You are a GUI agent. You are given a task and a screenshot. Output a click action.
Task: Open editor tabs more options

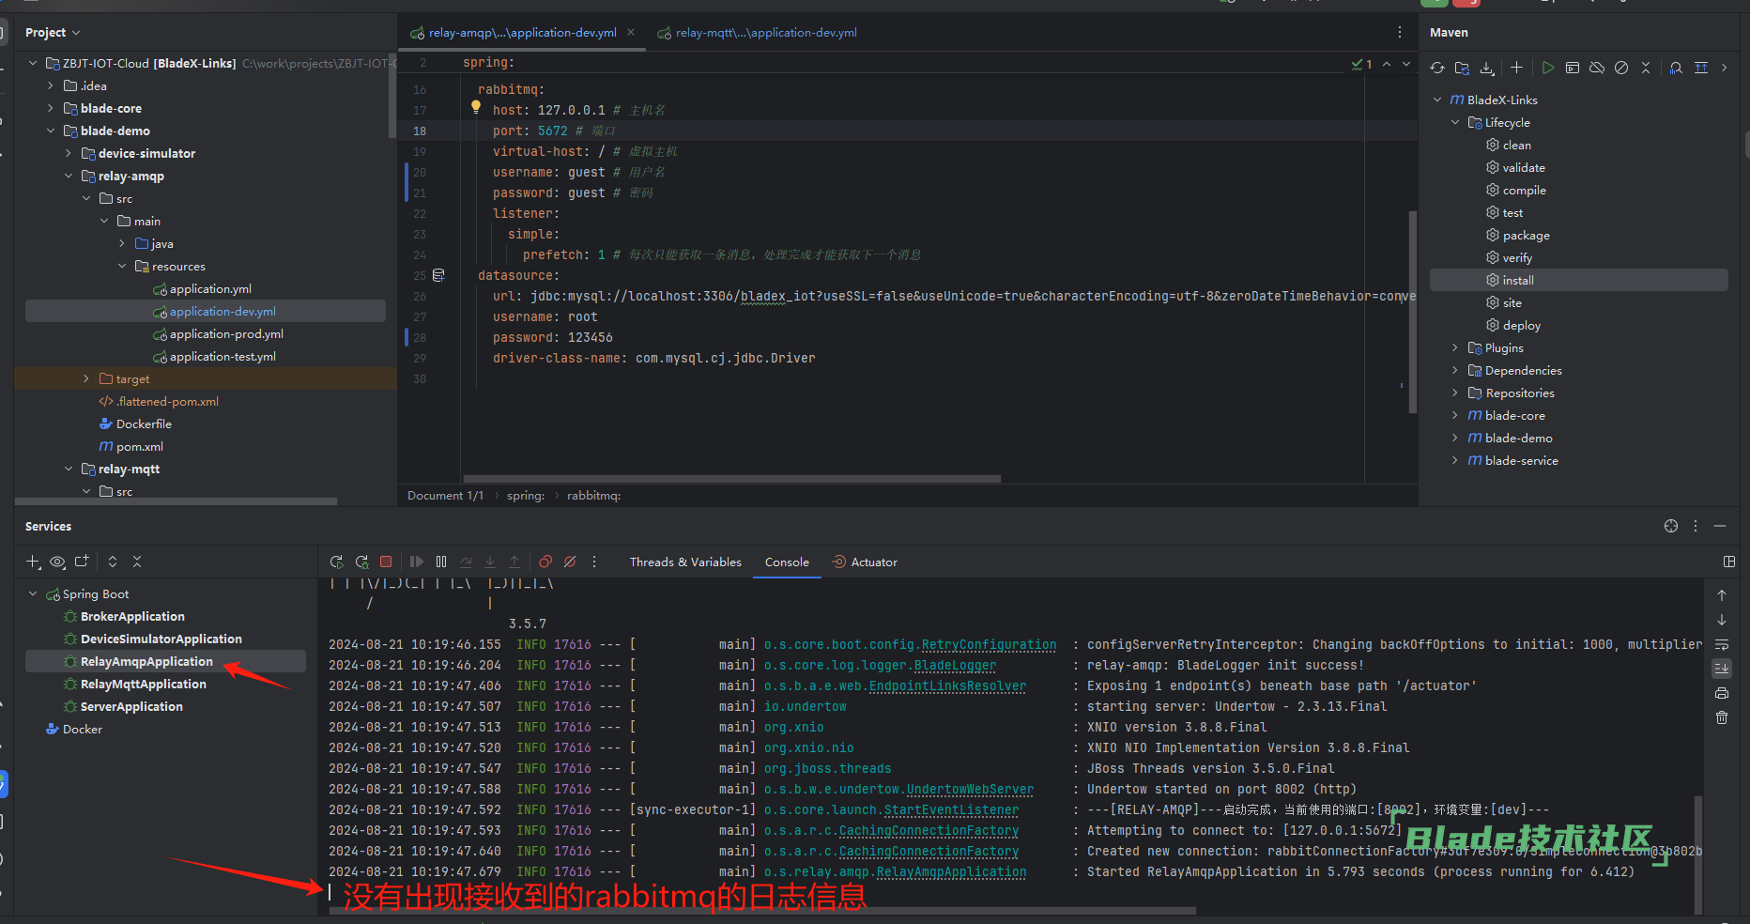point(1400,32)
